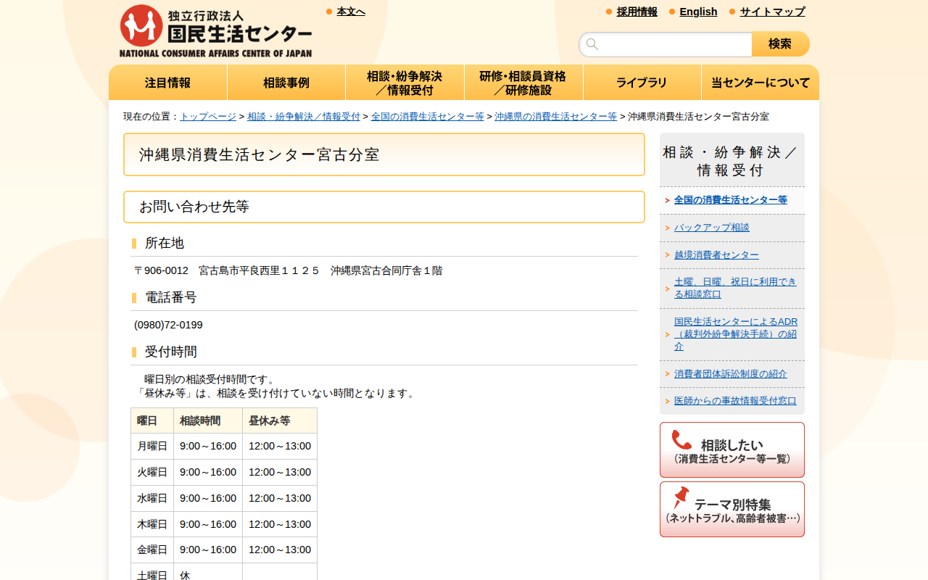Open the ライブラリ navigation tab

click(x=642, y=82)
